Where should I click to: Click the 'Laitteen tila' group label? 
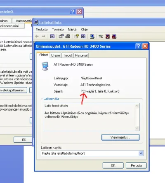pos(51,99)
